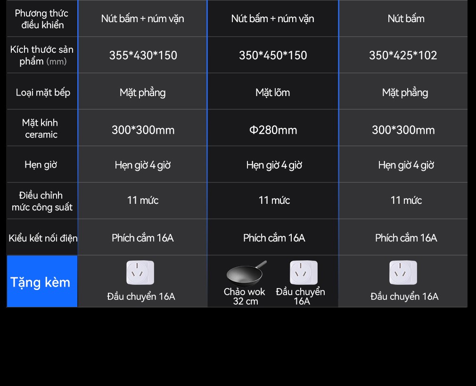Click "11 mức" in the Mặt lõm model column
Screen dimensions: 476x386
click(274, 201)
